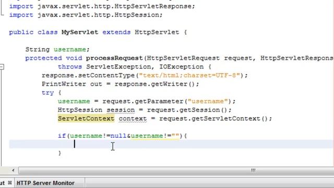The image size is (334, 188).
Task: Close the Output tab with its x icon
Action: pos(10,183)
